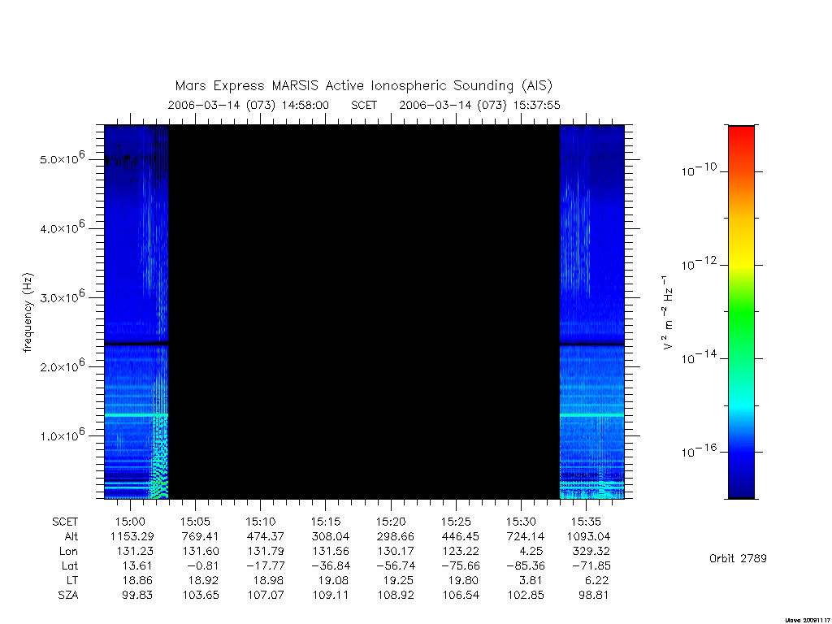Select the red top of the colorbar
832x624 pixels.
pyautogui.click(x=741, y=138)
